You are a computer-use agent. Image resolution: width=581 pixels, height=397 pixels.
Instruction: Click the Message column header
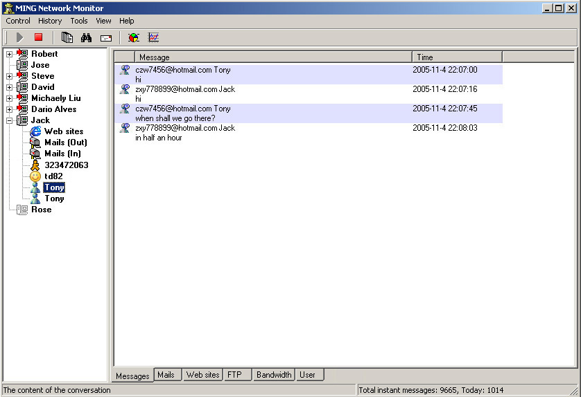tap(274, 57)
